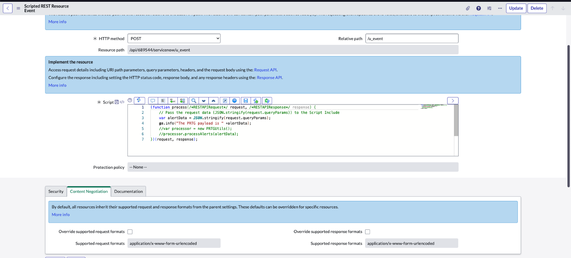Switch to the Security tab
Viewport: 571px width, 258px height.
(x=56, y=192)
